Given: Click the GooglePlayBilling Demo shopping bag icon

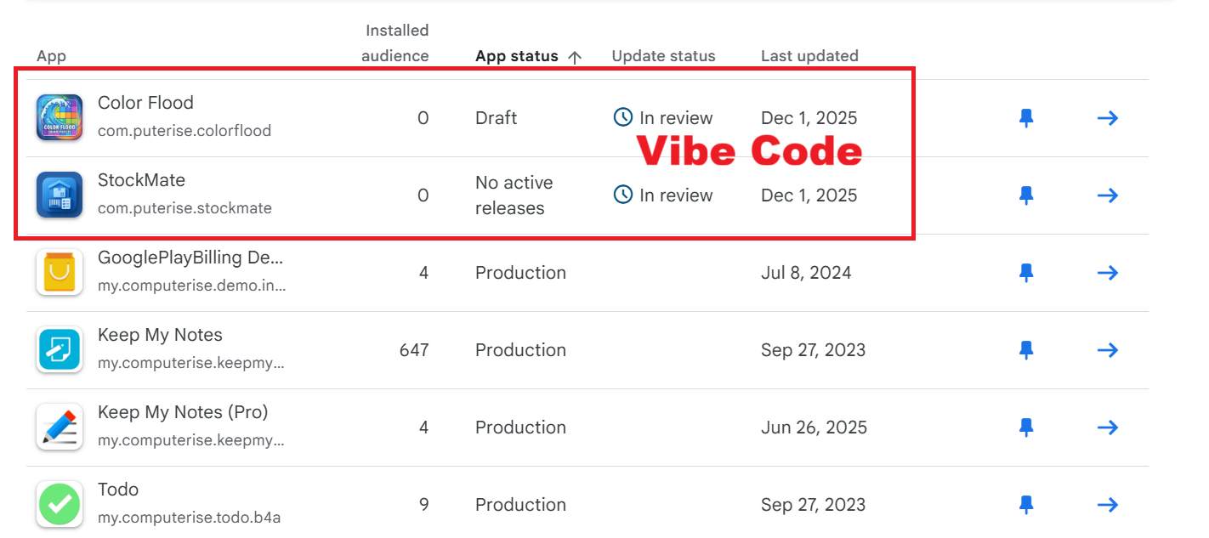Looking at the screenshot, I should 60,272.
